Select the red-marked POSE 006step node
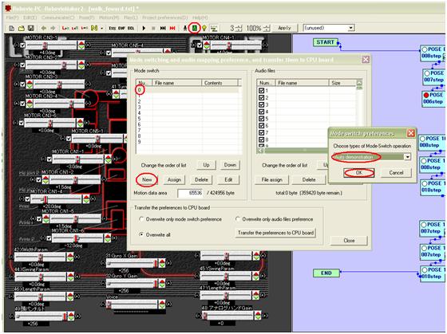The width and height of the screenshot is (447, 334). tap(433, 98)
